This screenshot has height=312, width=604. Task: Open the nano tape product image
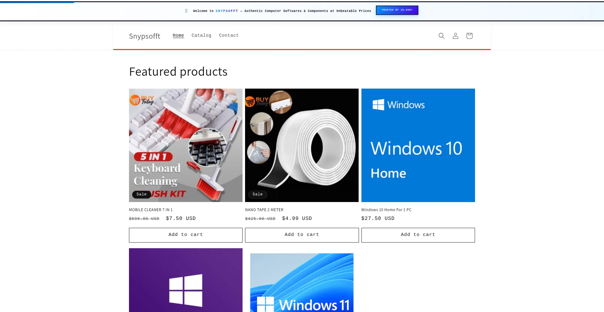302,145
